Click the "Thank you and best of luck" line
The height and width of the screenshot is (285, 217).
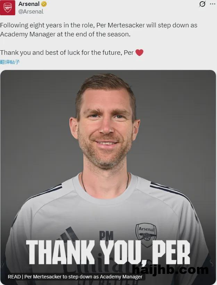pos(67,53)
